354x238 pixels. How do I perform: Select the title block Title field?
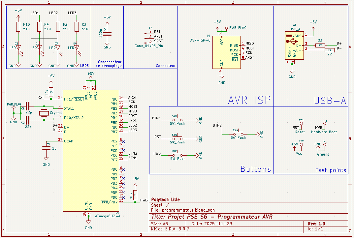click(x=212, y=217)
